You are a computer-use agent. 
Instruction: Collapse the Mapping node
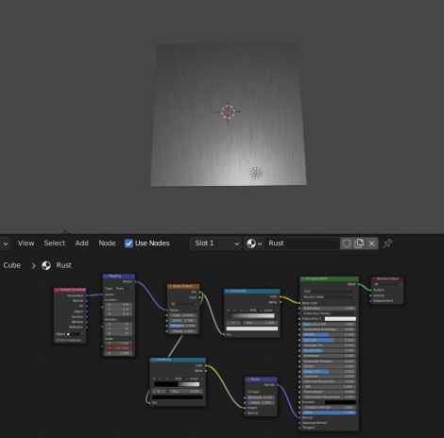[106, 276]
